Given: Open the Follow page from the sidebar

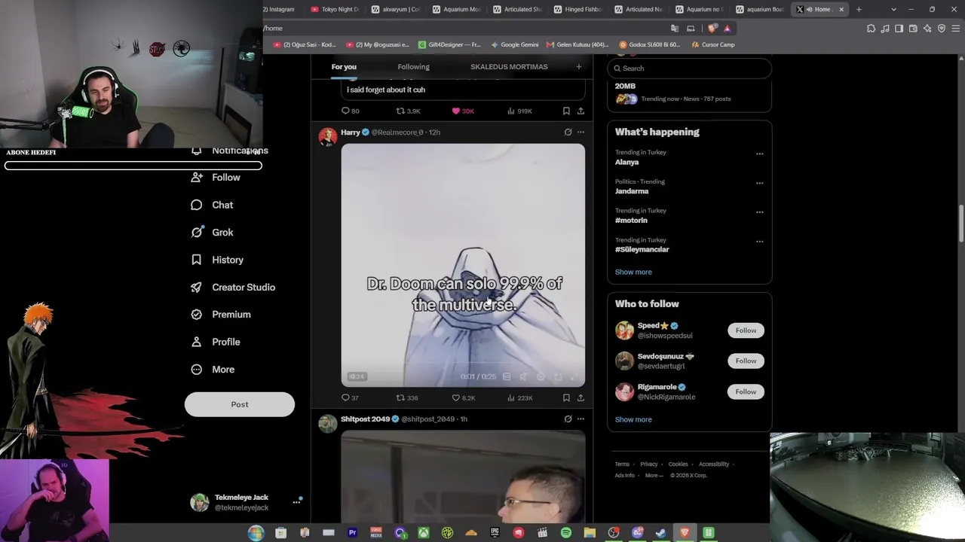Looking at the screenshot, I should coord(216,178).
